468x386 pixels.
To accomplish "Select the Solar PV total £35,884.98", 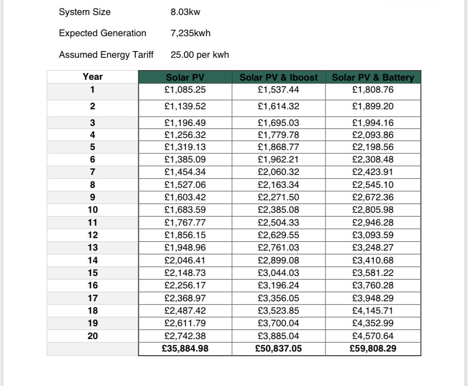I will [x=185, y=349].
